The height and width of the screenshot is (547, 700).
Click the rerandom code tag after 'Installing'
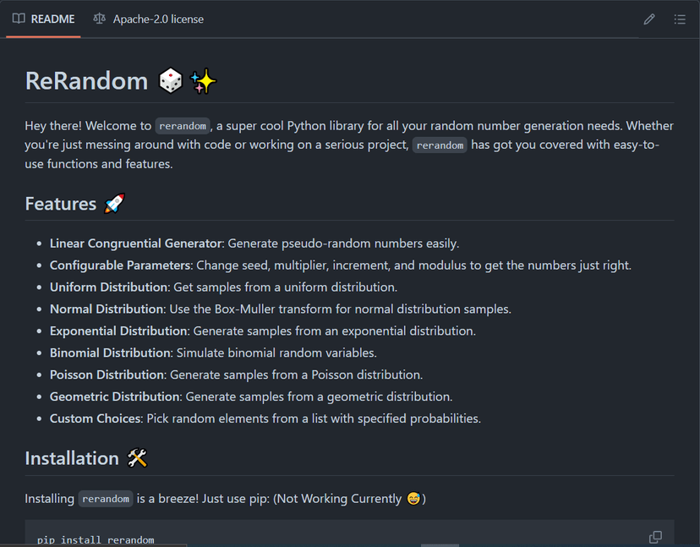(x=106, y=499)
